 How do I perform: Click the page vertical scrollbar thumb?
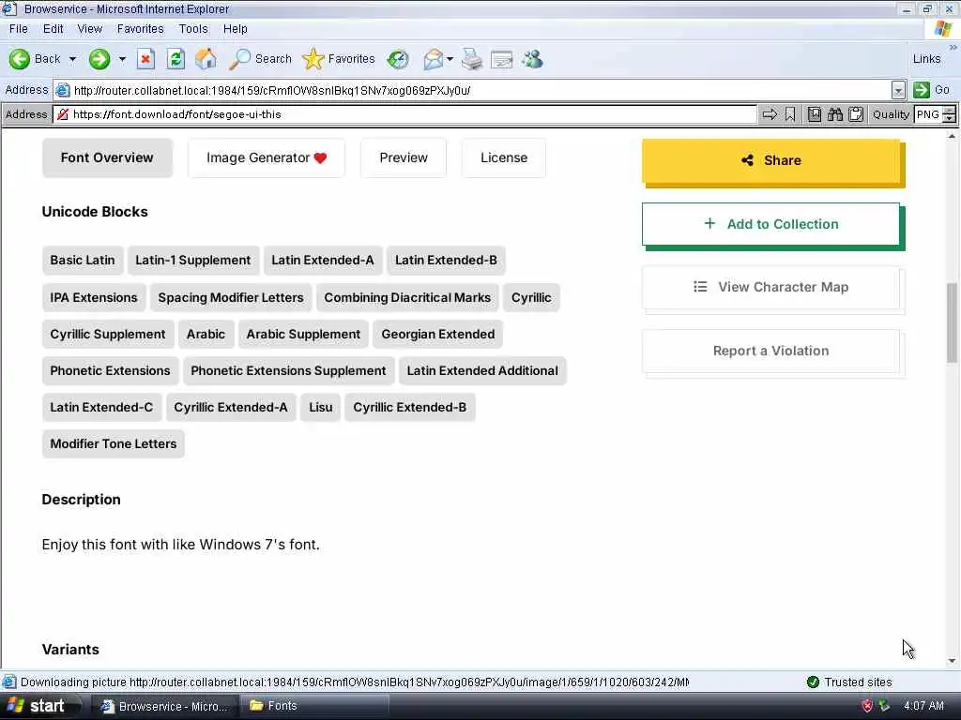[x=952, y=322]
